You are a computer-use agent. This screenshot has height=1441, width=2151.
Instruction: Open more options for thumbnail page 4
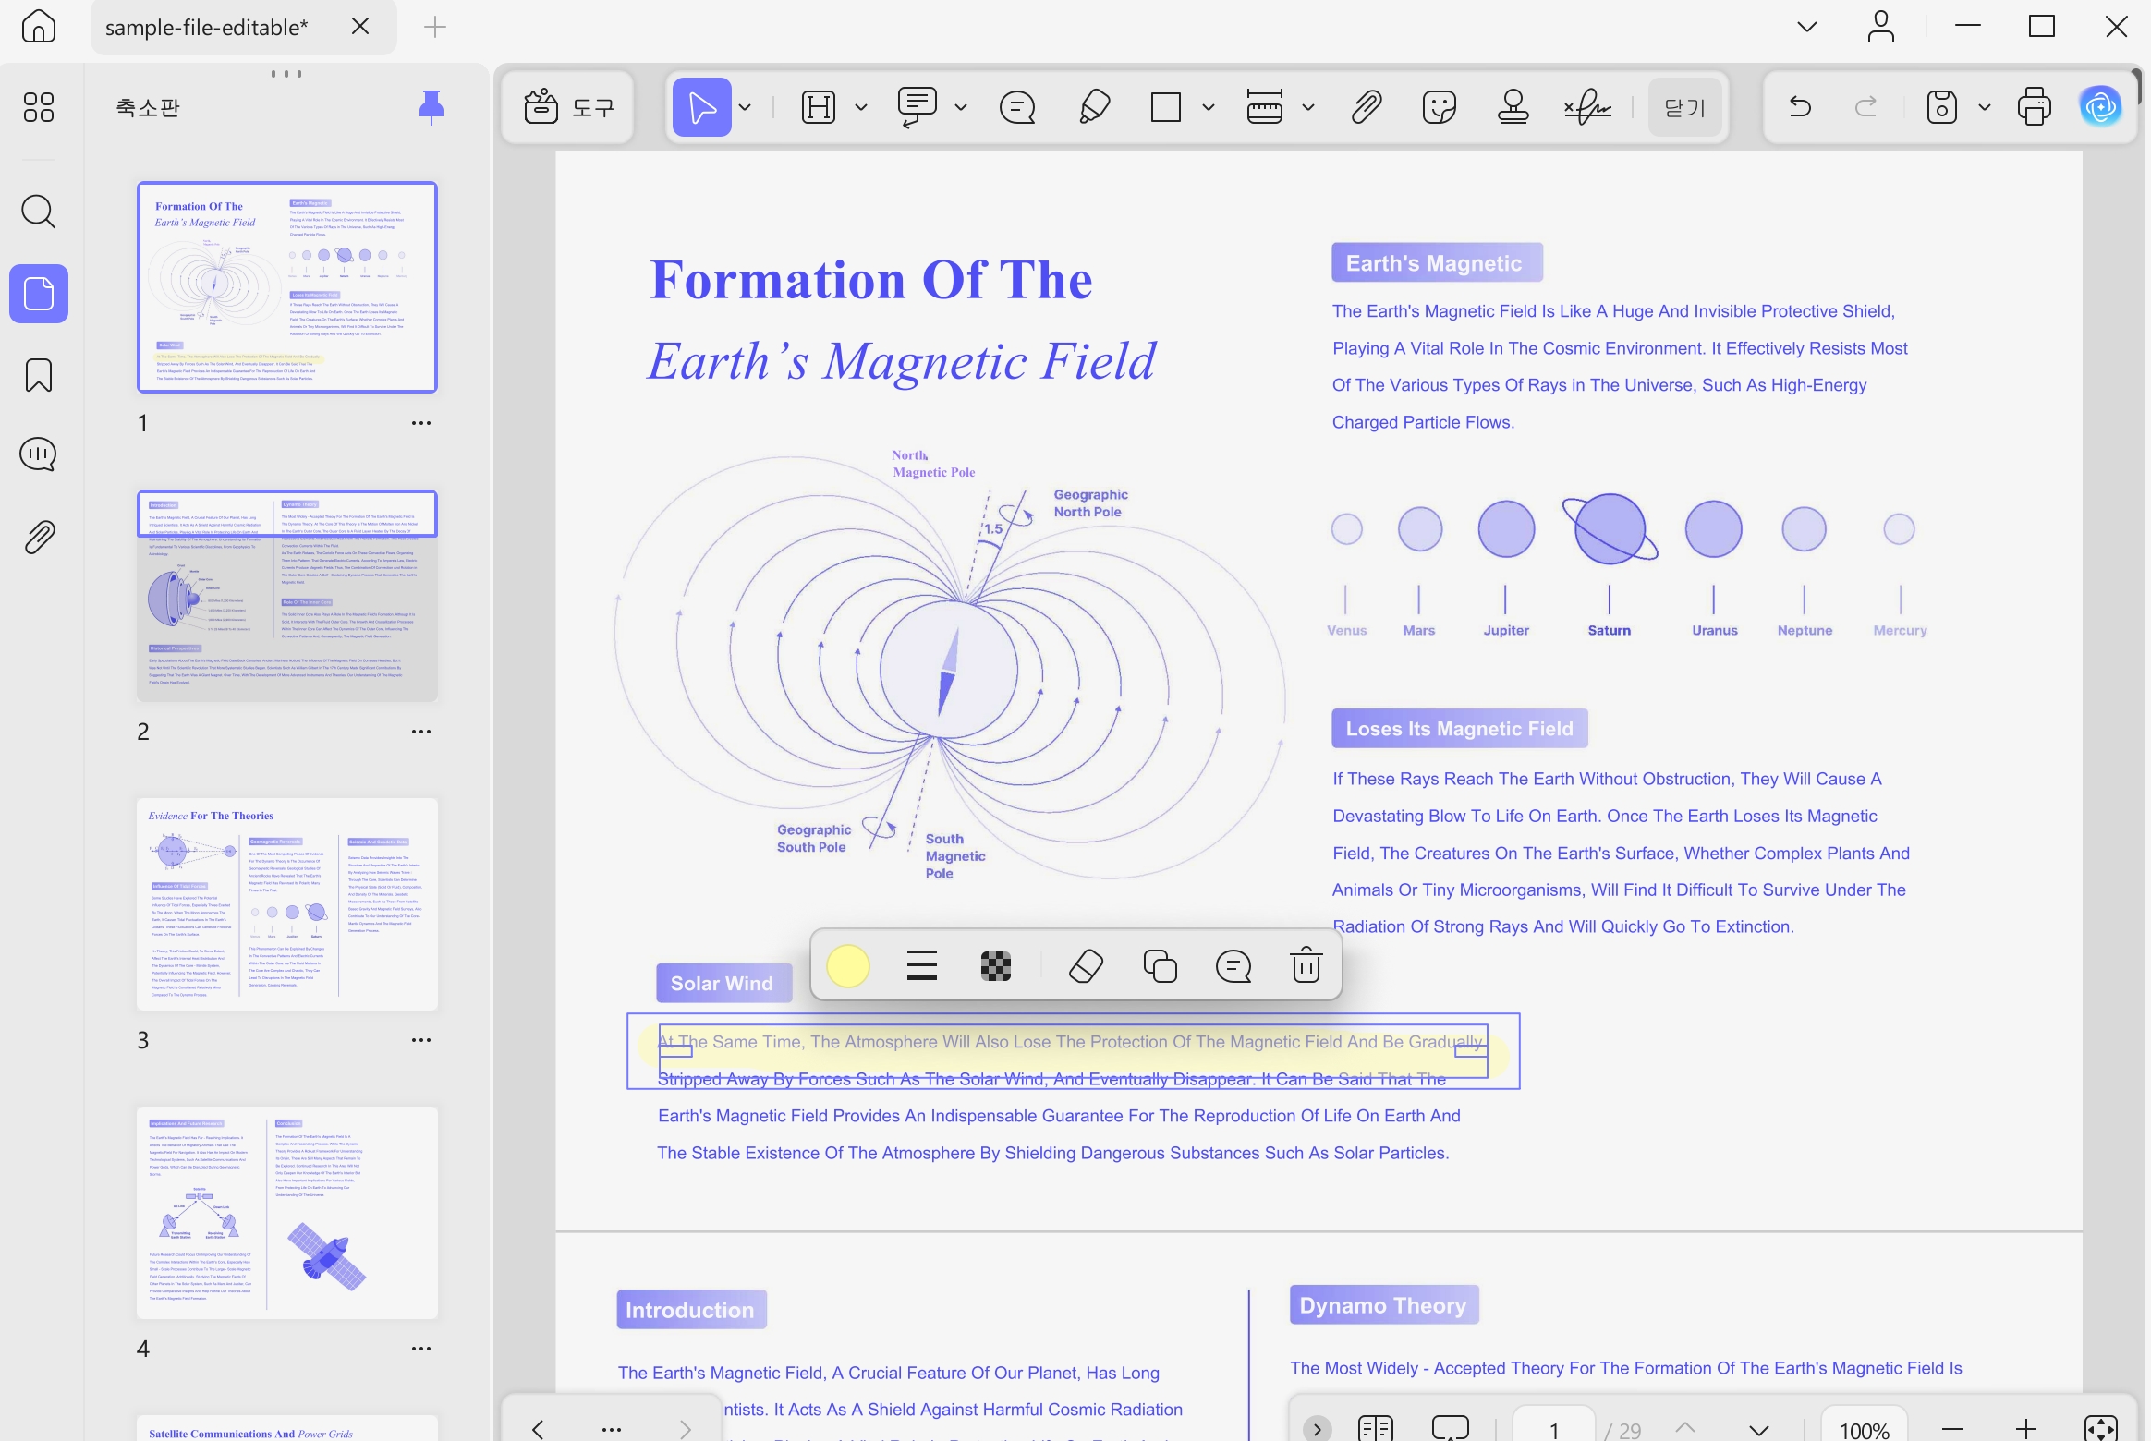pyautogui.click(x=421, y=1349)
